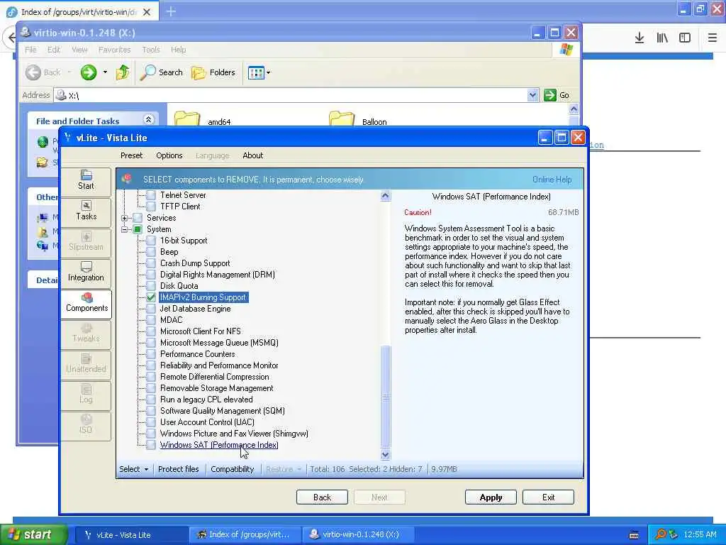This screenshot has height=545, width=726.
Task: Open the Explorer address bar dropdown
Action: 532,95
